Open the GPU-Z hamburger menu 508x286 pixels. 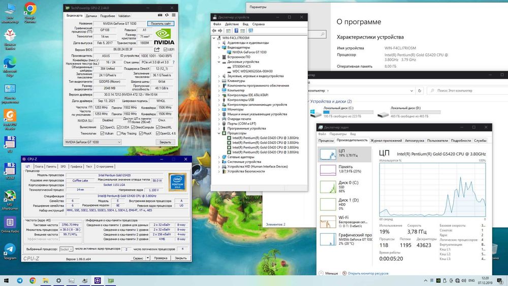coord(174,15)
